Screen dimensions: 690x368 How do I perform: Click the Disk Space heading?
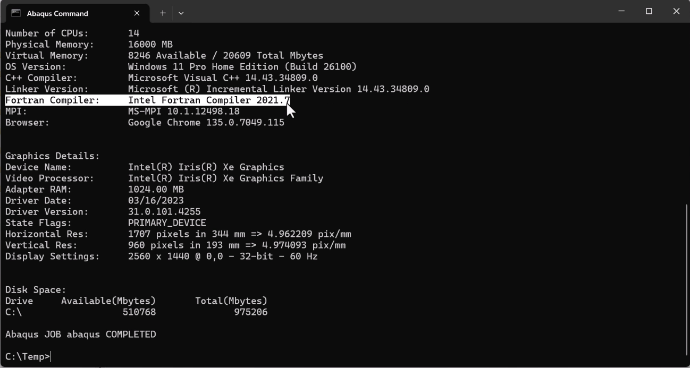click(x=36, y=290)
